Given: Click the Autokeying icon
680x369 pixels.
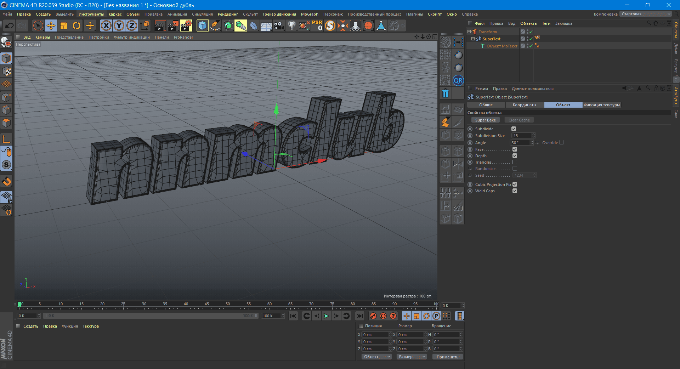Looking at the screenshot, I should point(383,316).
